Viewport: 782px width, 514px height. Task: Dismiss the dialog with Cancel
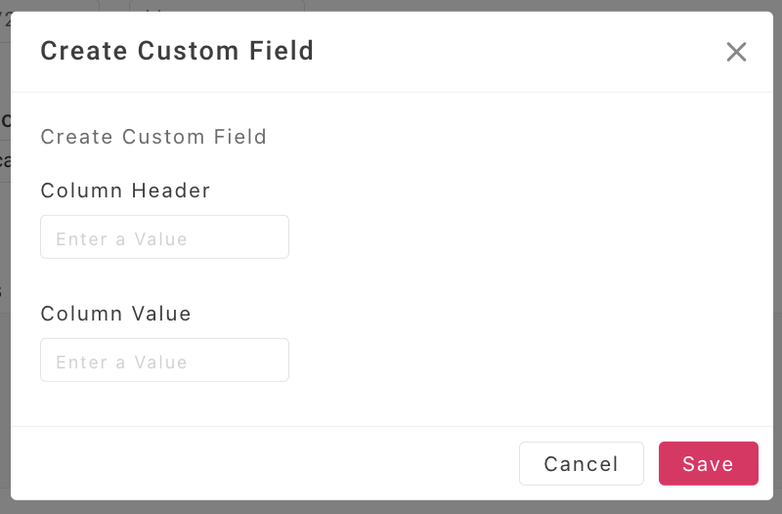pyautogui.click(x=581, y=463)
